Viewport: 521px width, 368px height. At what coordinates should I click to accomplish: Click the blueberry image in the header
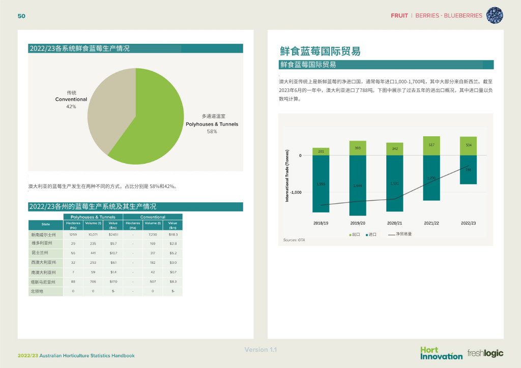point(495,15)
